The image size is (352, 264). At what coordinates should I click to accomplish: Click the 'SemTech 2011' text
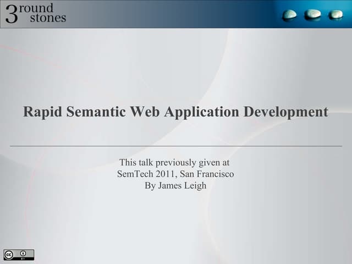click(144, 174)
